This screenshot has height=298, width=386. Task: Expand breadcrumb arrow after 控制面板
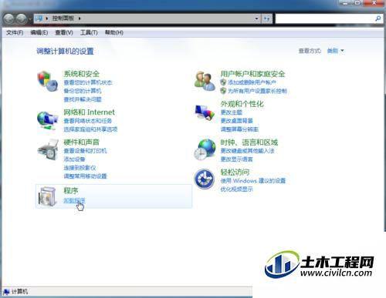[x=80, y=18]
